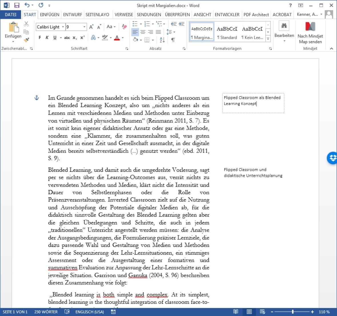Open Suchen with the binoculars icon

point(284,25)
